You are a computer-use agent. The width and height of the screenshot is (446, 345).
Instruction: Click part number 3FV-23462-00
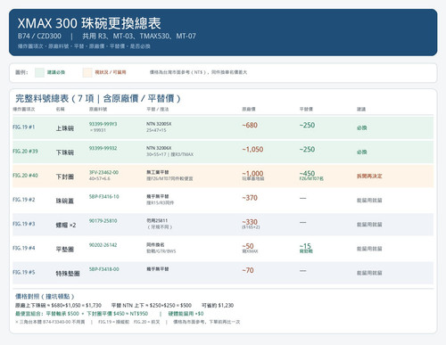[103, 172]
